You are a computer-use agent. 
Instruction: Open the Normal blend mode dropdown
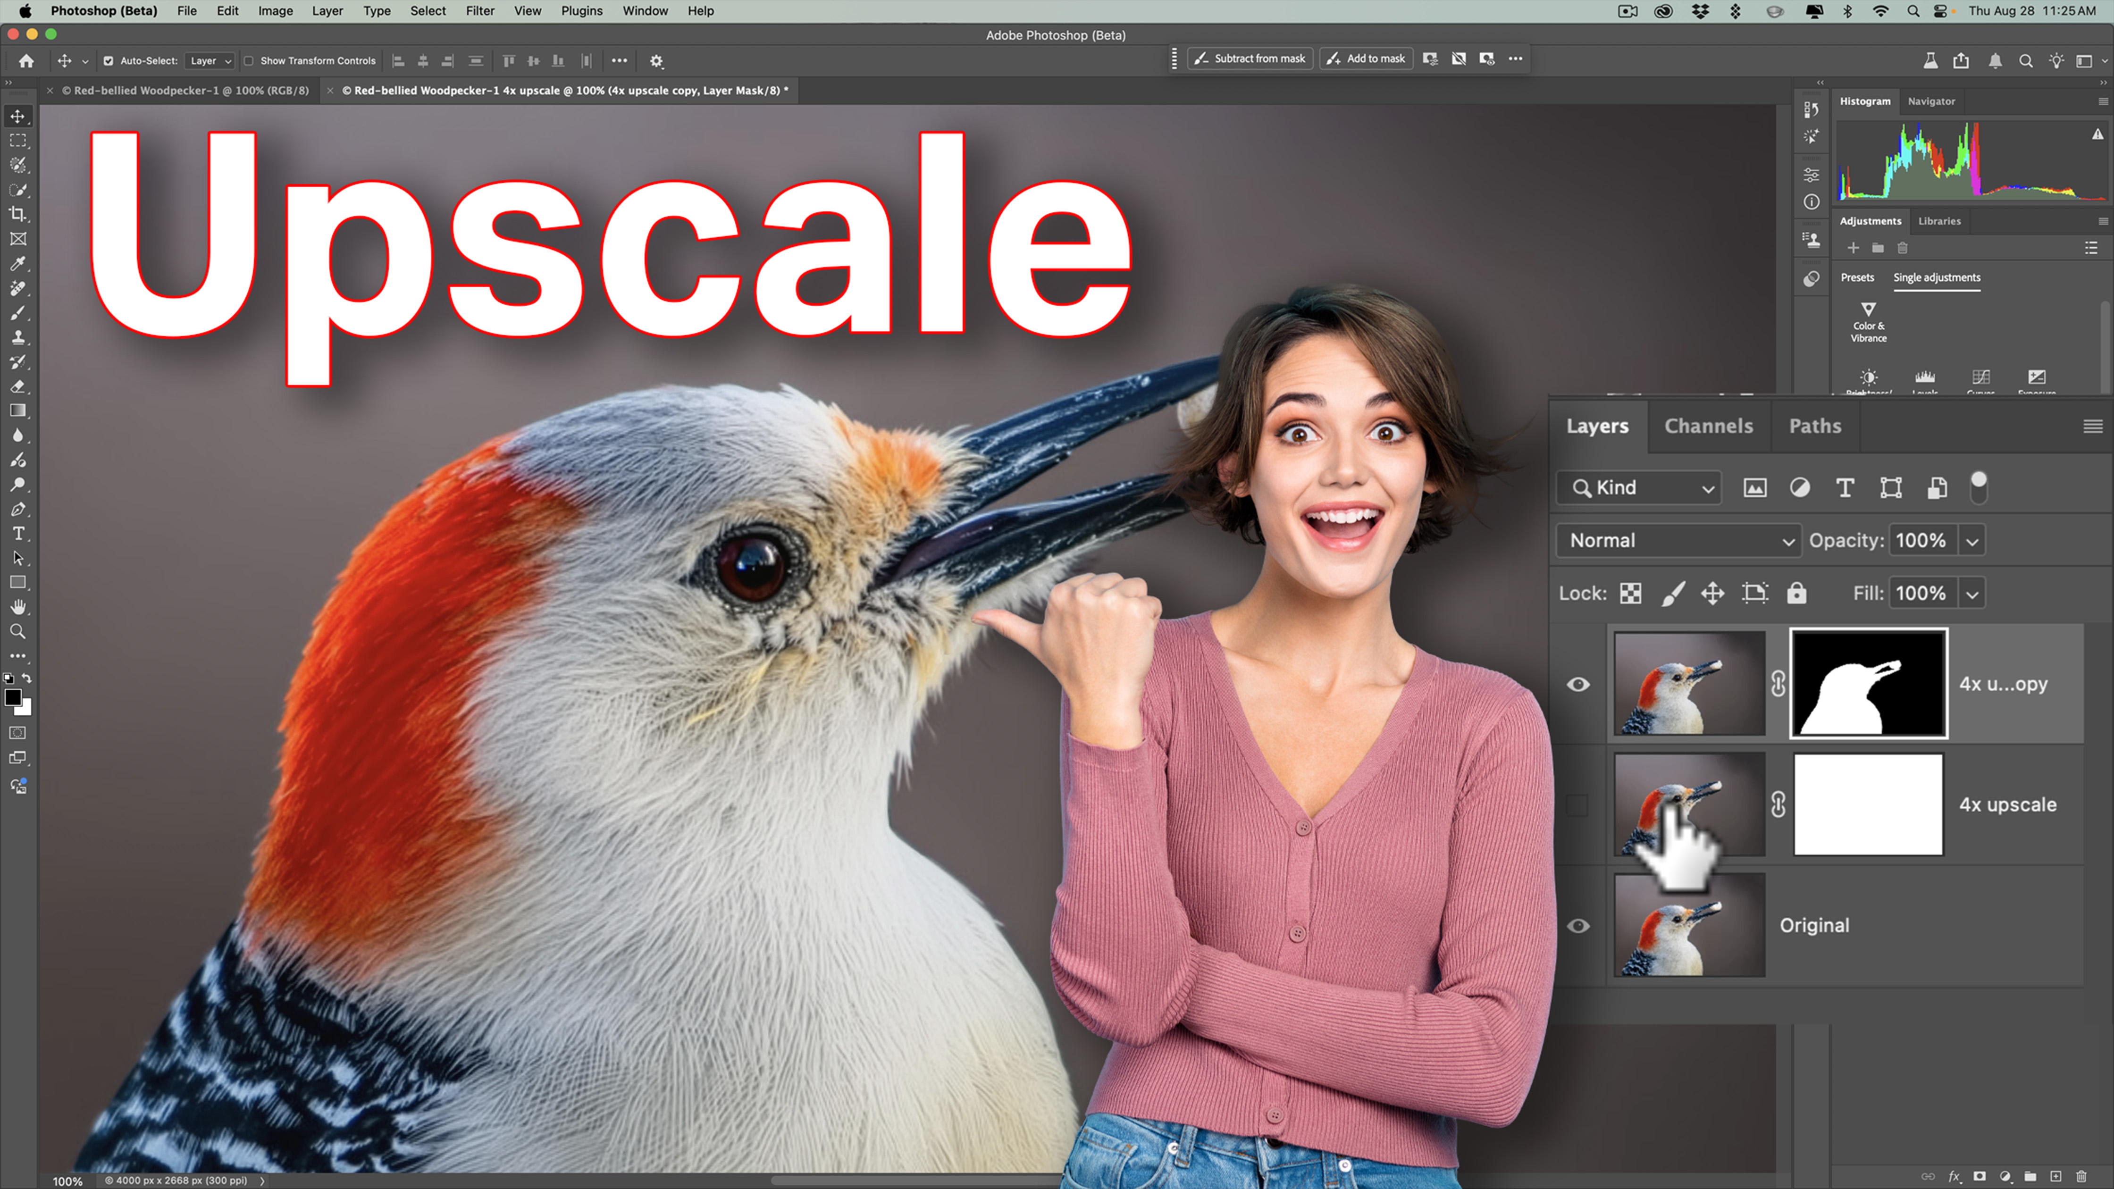pos(1678,541)
